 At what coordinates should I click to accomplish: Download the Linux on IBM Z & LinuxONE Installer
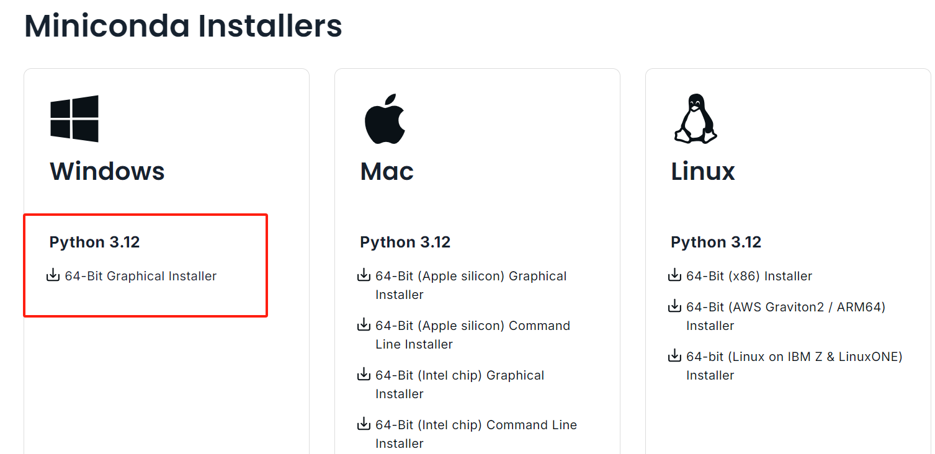coord(794,357)
